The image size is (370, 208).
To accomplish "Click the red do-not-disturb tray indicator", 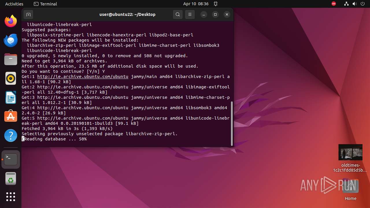I will 334,4.
